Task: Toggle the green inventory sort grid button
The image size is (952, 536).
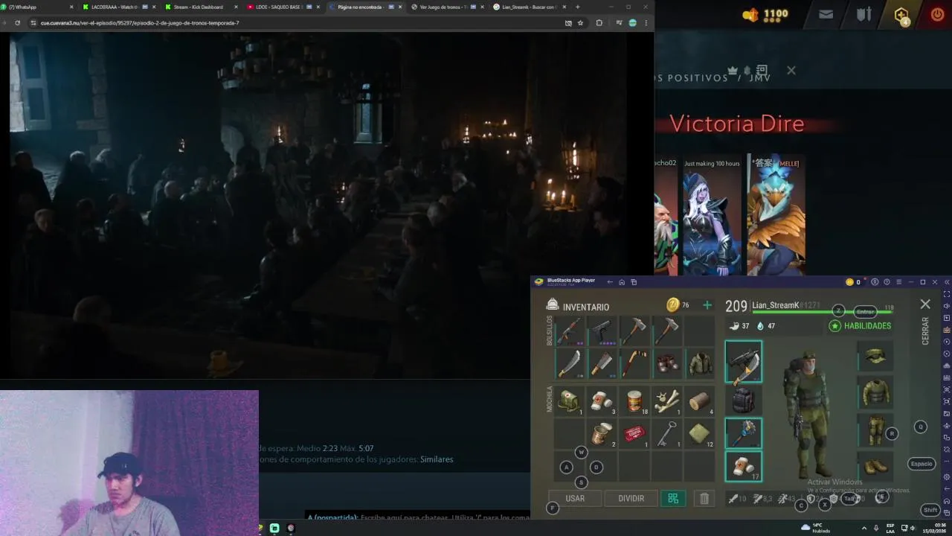Action: [673, 499]
